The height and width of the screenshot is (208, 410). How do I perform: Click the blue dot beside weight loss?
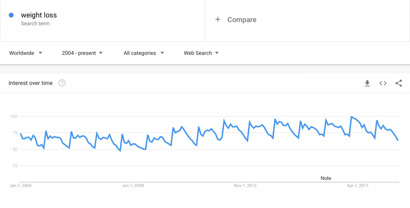coord(11,15)
